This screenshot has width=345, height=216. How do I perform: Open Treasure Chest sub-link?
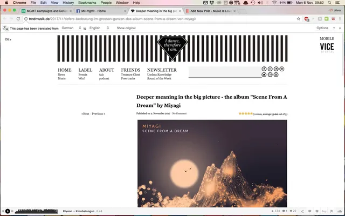coord(130,75)
